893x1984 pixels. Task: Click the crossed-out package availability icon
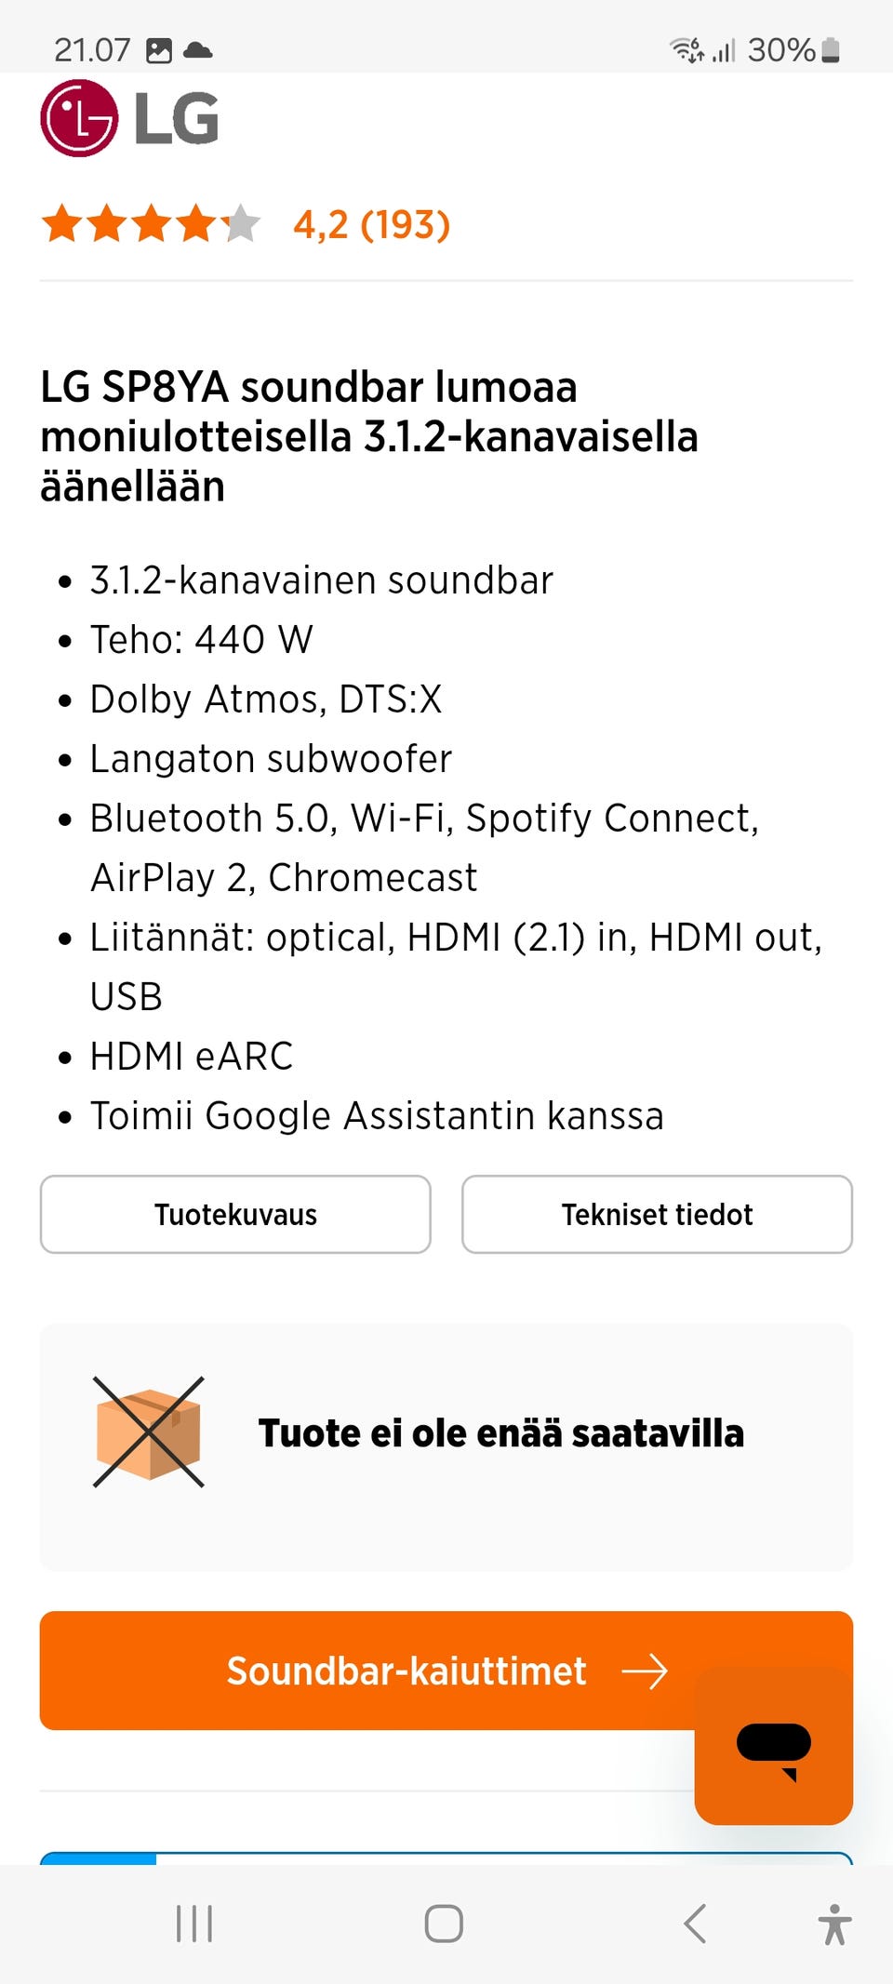pos(149,1432)
